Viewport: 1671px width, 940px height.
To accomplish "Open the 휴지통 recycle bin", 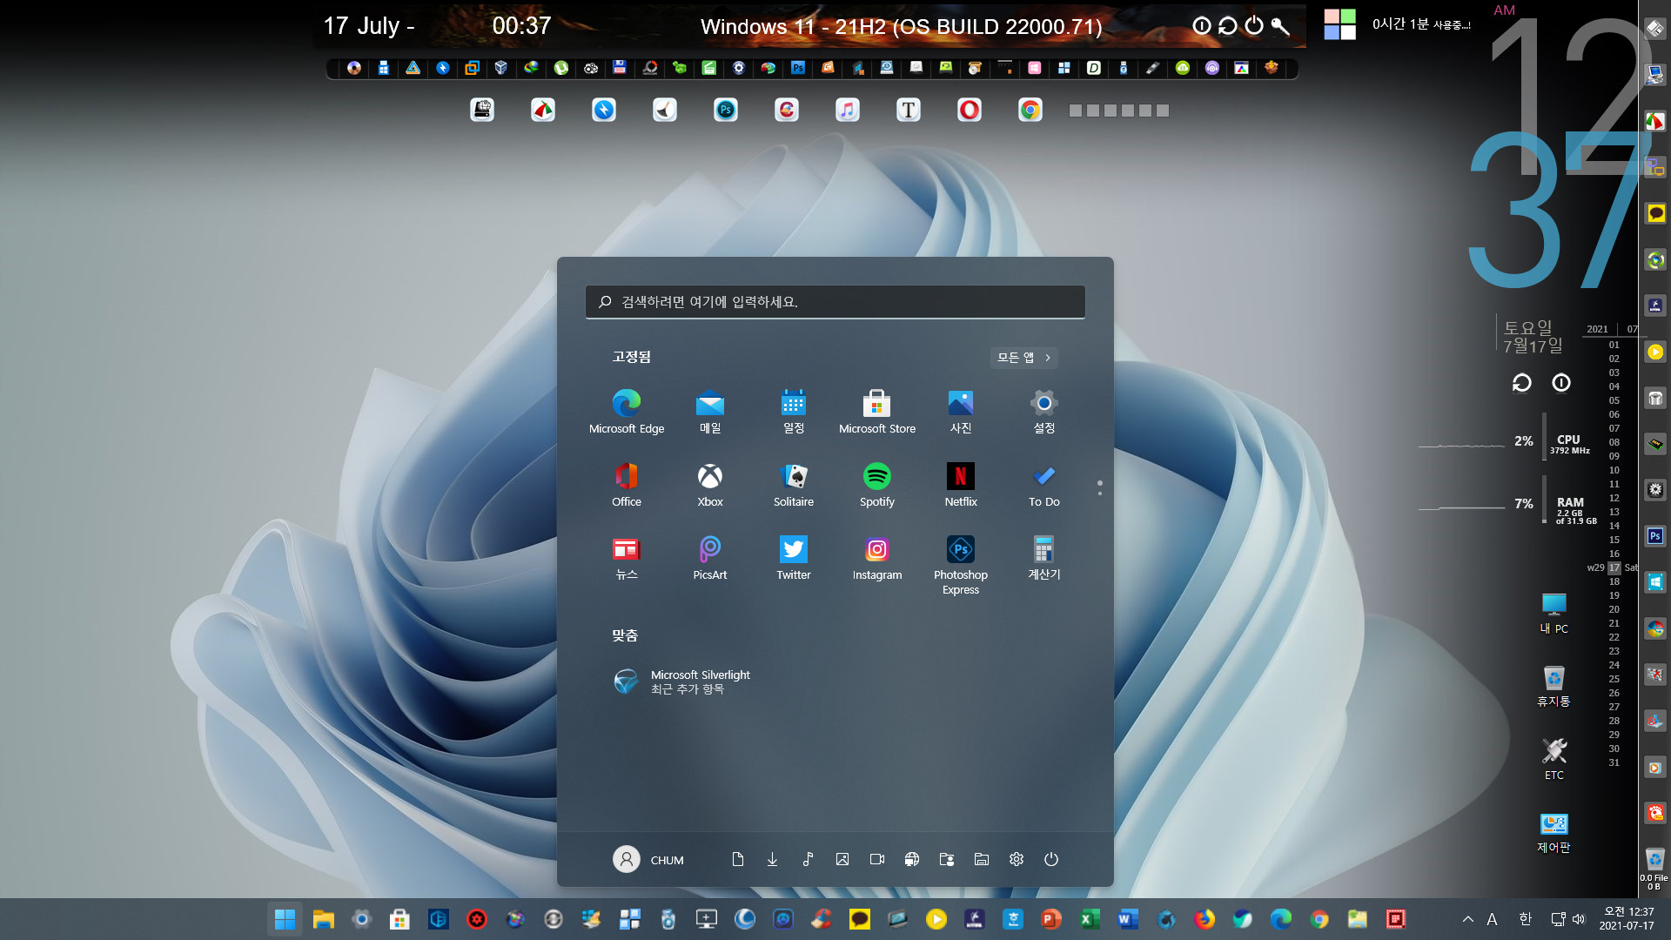I will [x=1554, y=686].
